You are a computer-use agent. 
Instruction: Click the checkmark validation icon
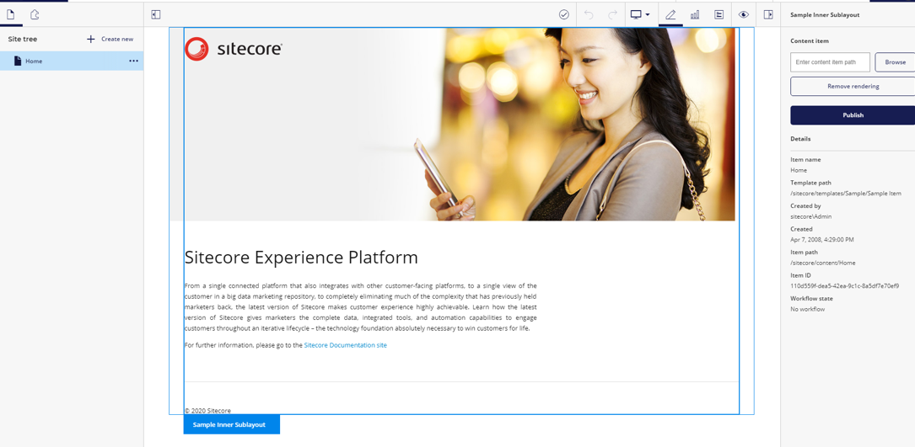(x=563, y=14)
